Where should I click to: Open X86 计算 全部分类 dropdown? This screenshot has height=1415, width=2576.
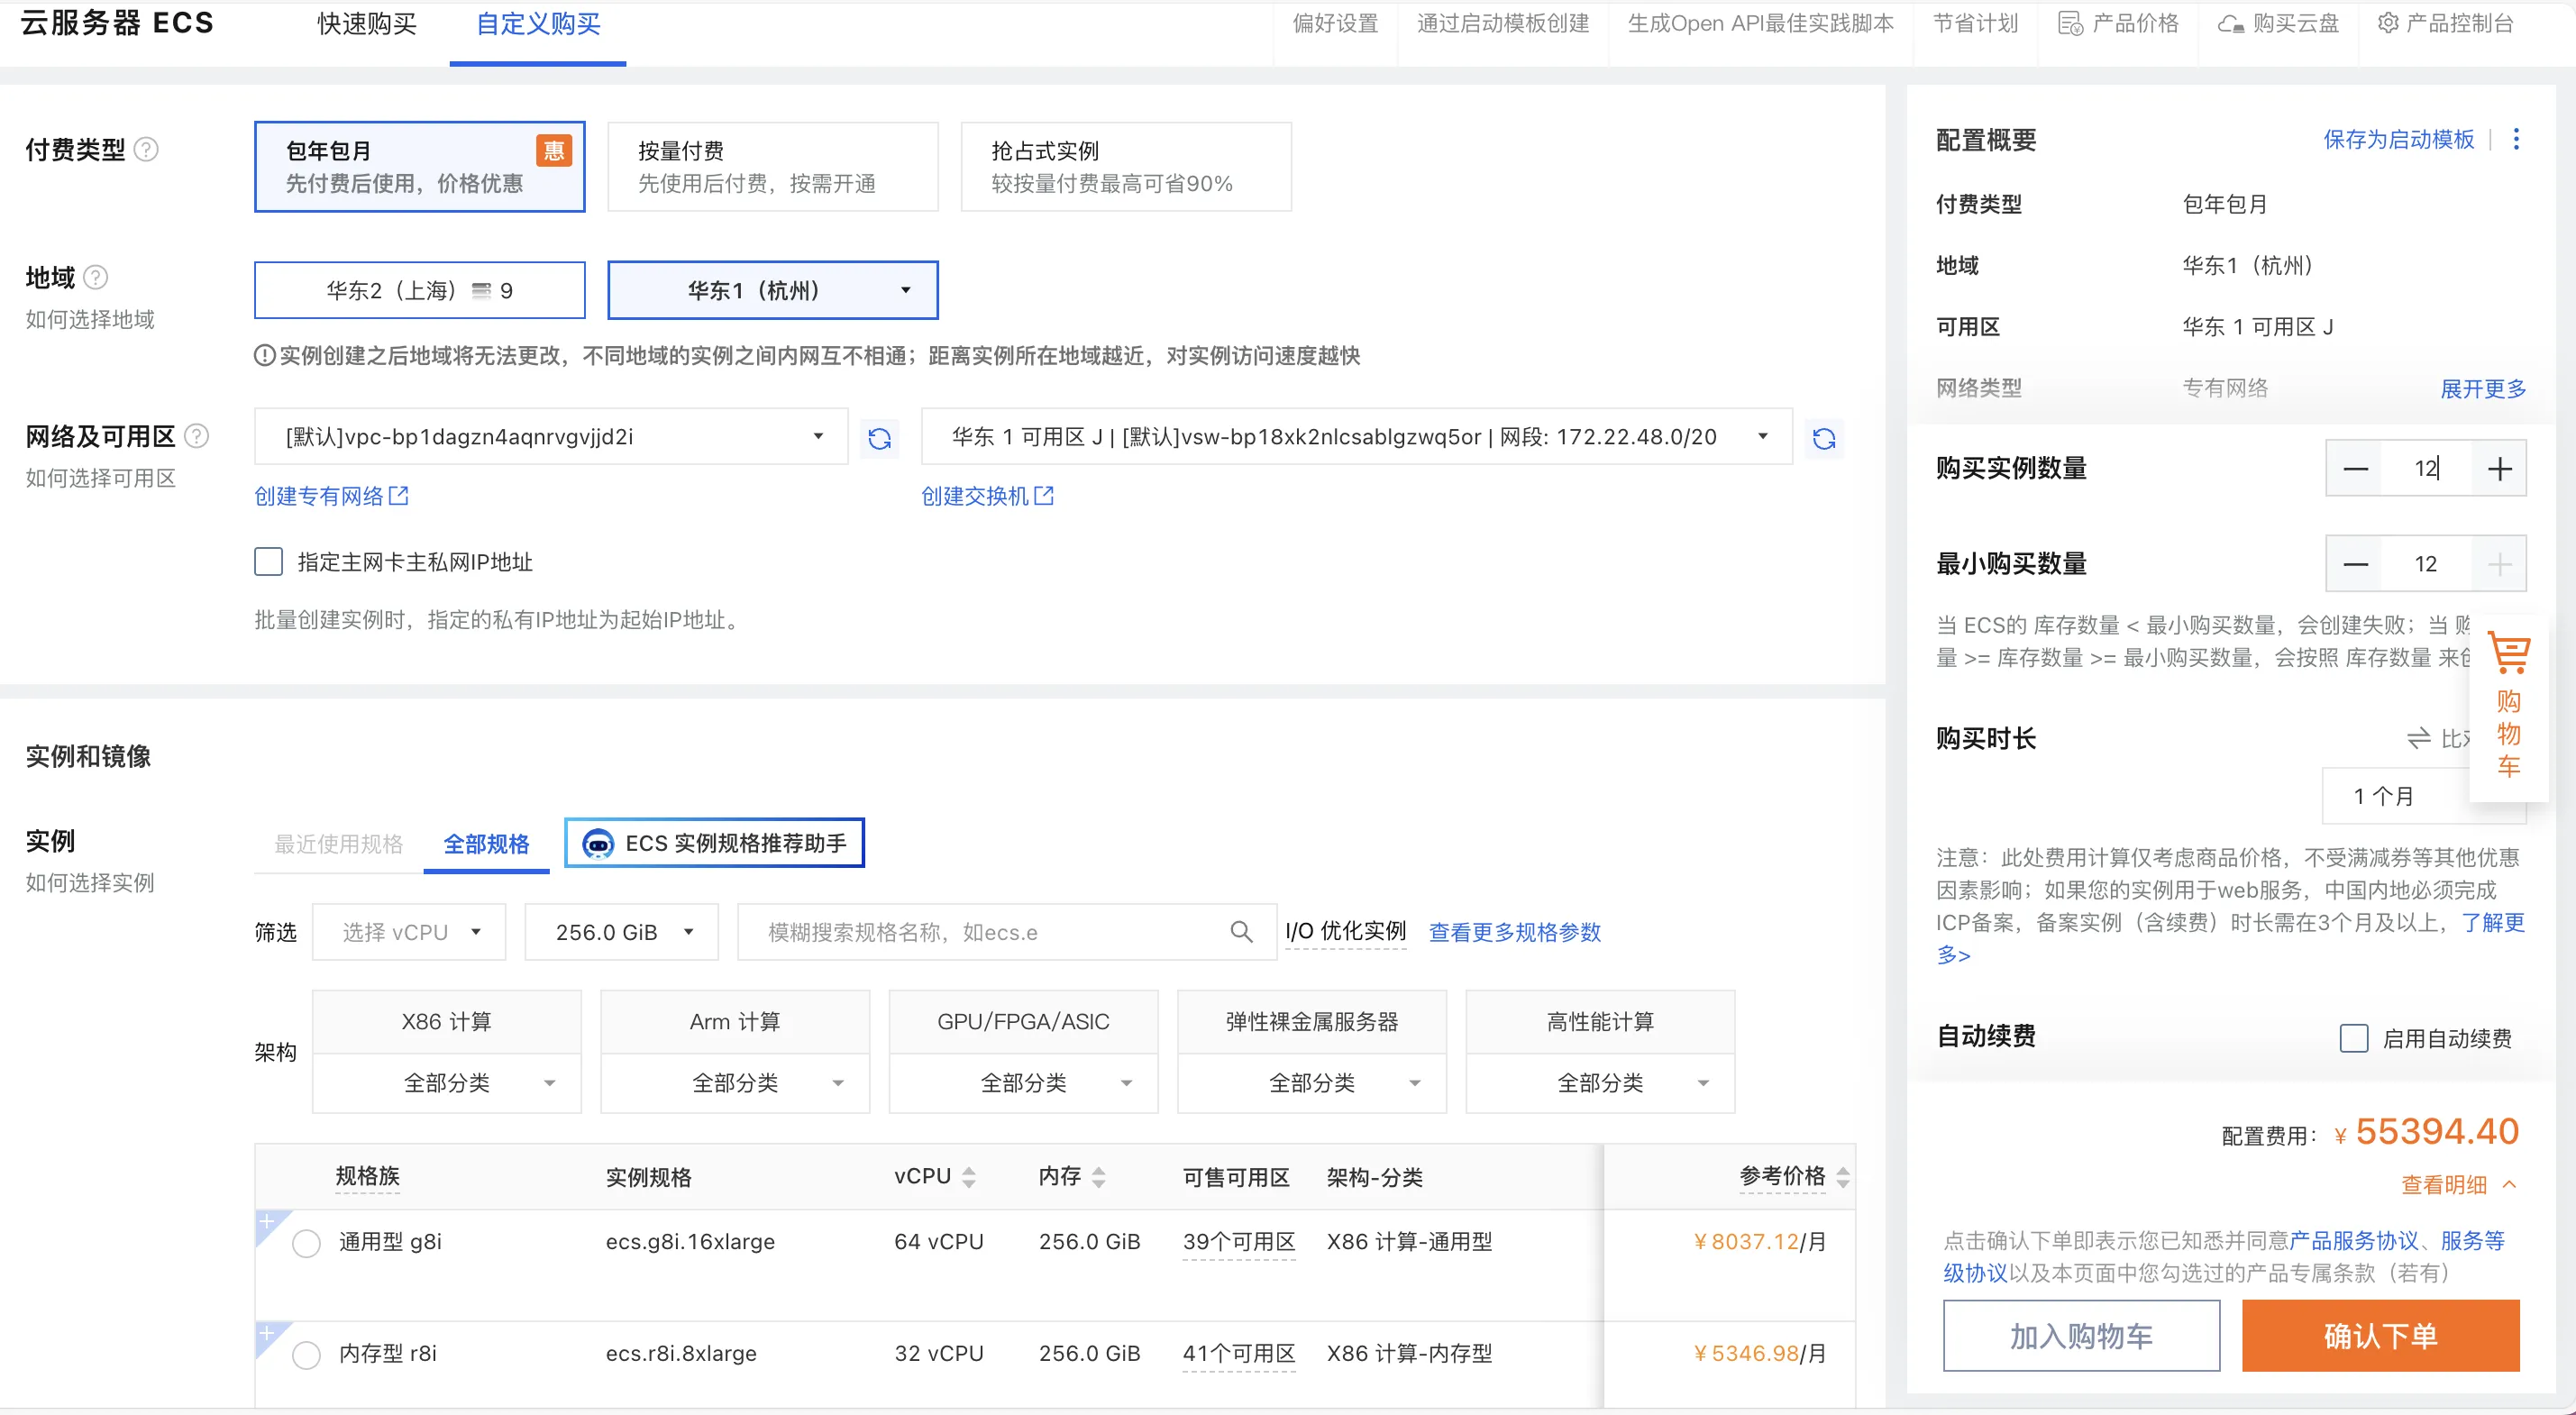point(446,1083)
